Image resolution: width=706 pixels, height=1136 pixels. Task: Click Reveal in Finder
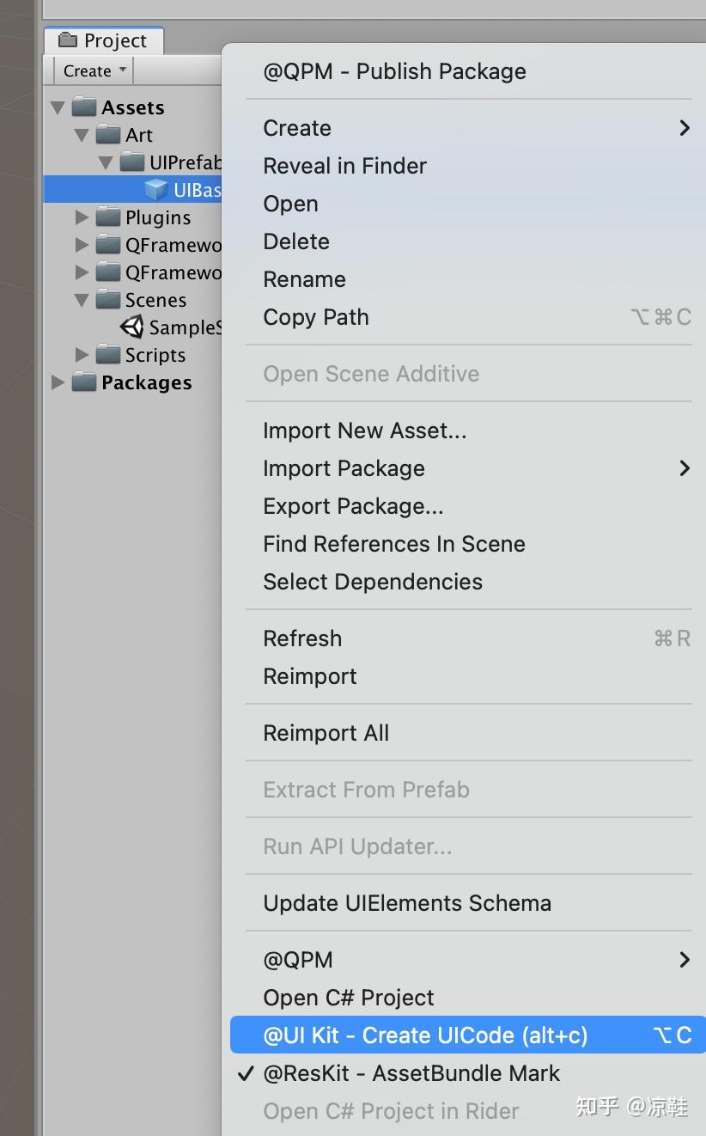pos(344,166)
